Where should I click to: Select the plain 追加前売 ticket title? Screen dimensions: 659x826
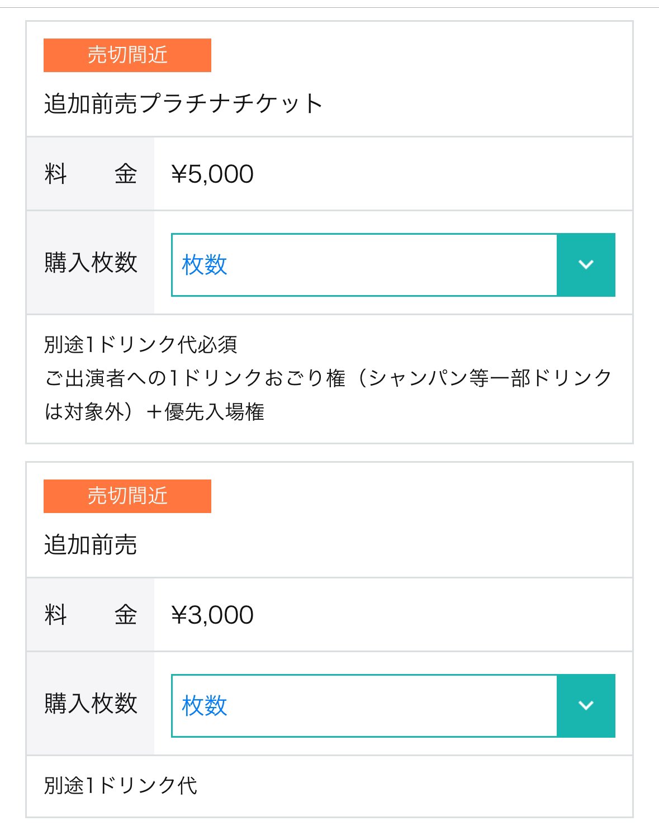(x=91, y=545)
